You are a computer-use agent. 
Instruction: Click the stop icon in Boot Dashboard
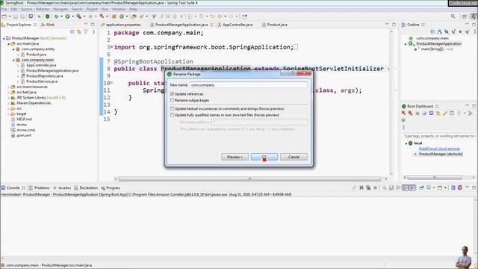(418, 113)
